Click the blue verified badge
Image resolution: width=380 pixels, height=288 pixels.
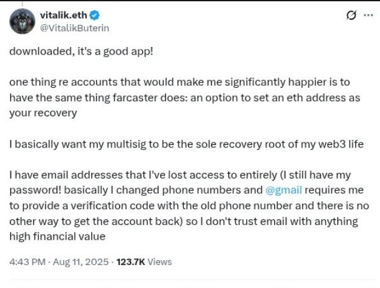click(x=94, y=15)
